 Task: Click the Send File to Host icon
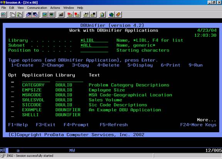click(29, 15)
